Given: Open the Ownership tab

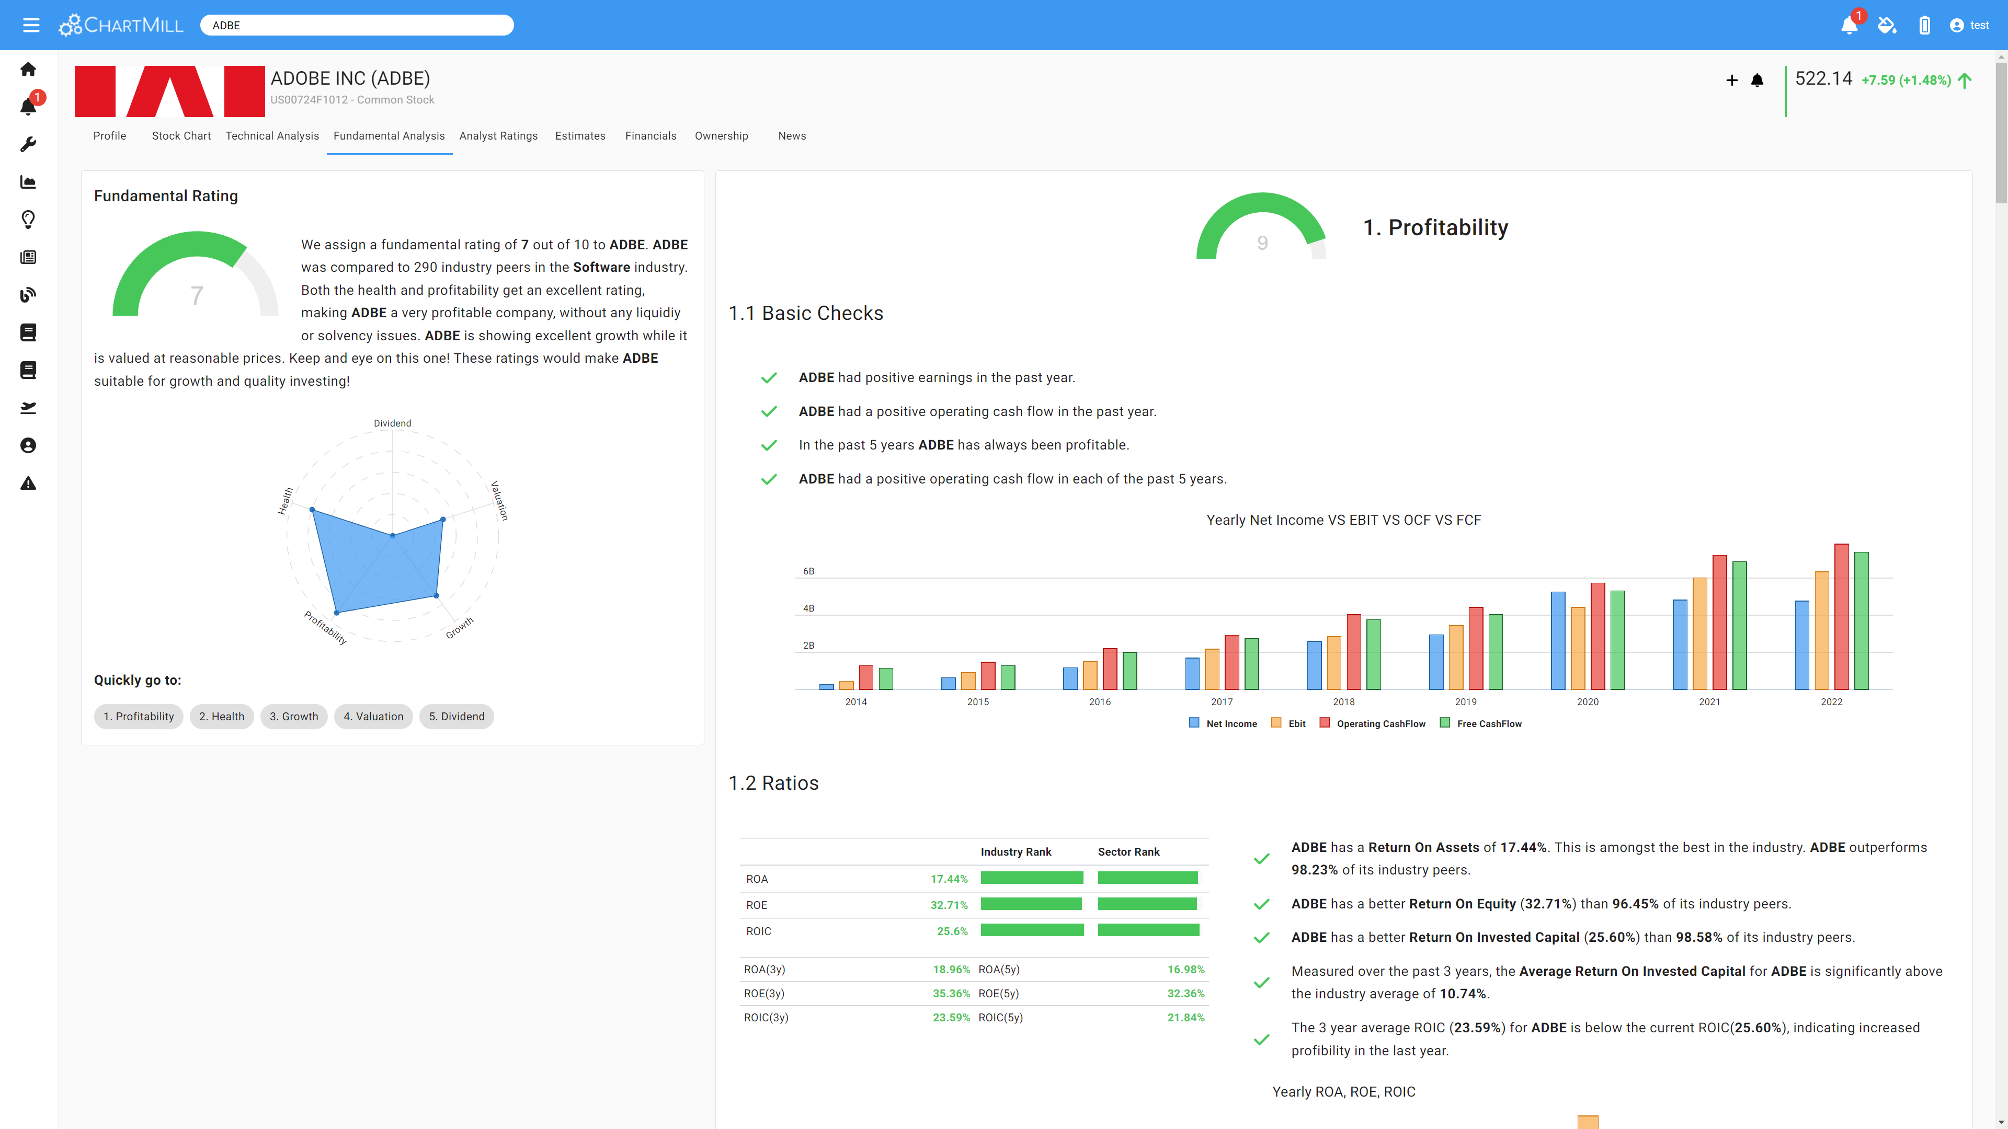Looking at the screenshot, I should 721,135.
